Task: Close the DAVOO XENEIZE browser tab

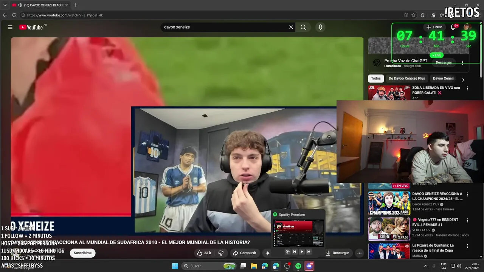Action: [67, 5]
